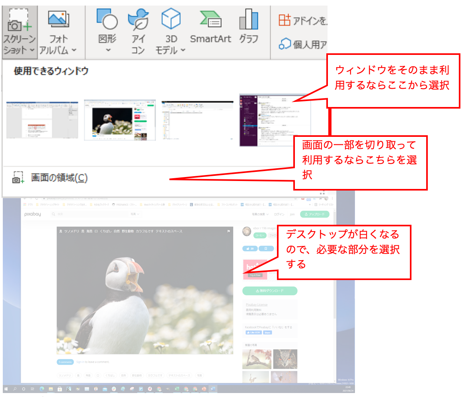464x397 pixels.
Task: Open Word from the taskbar
Action: click(213, 389)
